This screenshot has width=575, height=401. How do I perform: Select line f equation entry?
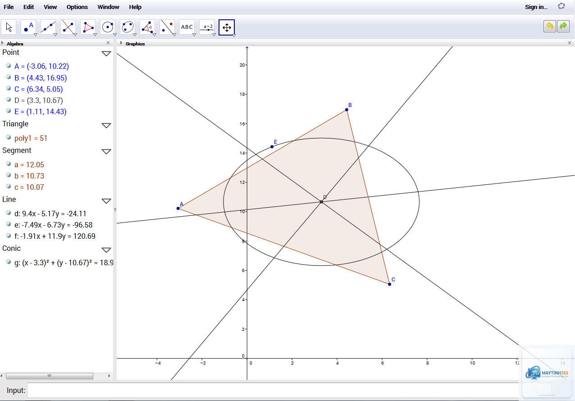pos(55,236)
